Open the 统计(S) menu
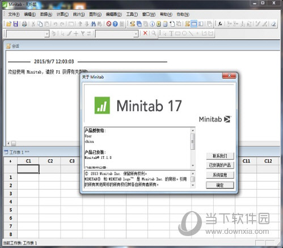The height and width of the screenshot is (248, 283). coord(79,14)
